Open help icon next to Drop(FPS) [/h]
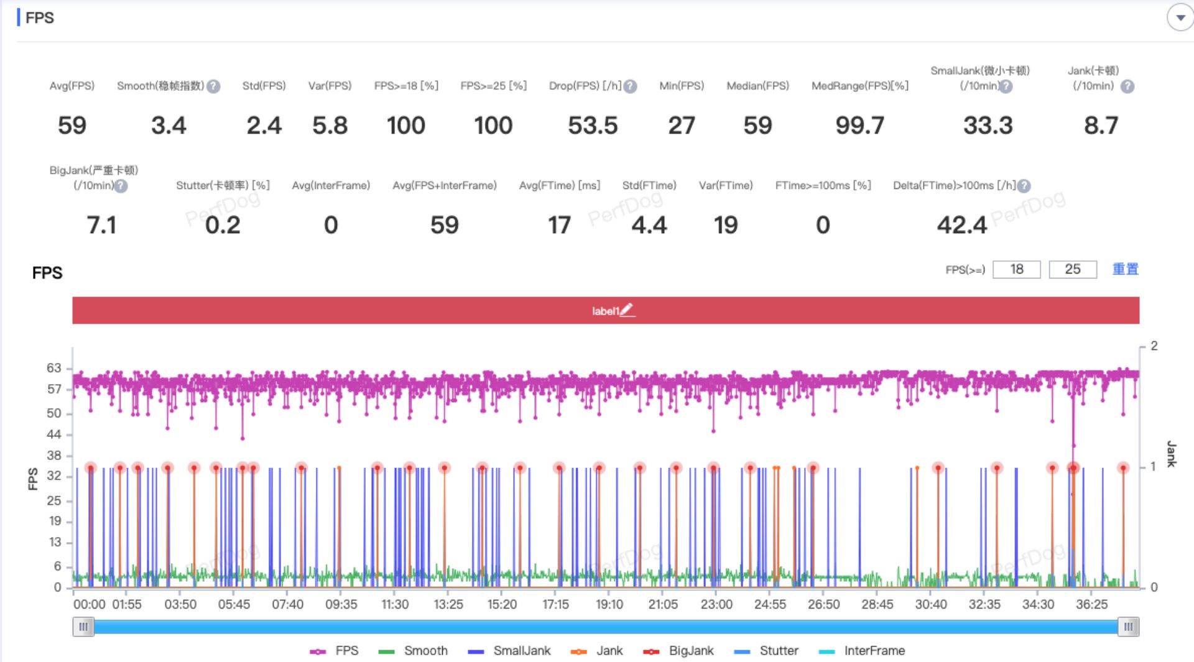 630,86
